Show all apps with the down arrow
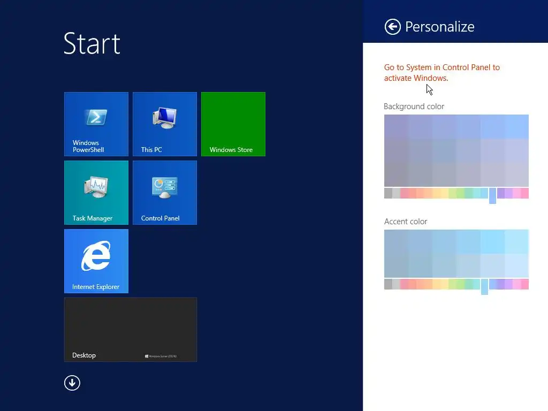This screenshot has width=548, height=411. [x=72, y=383]
